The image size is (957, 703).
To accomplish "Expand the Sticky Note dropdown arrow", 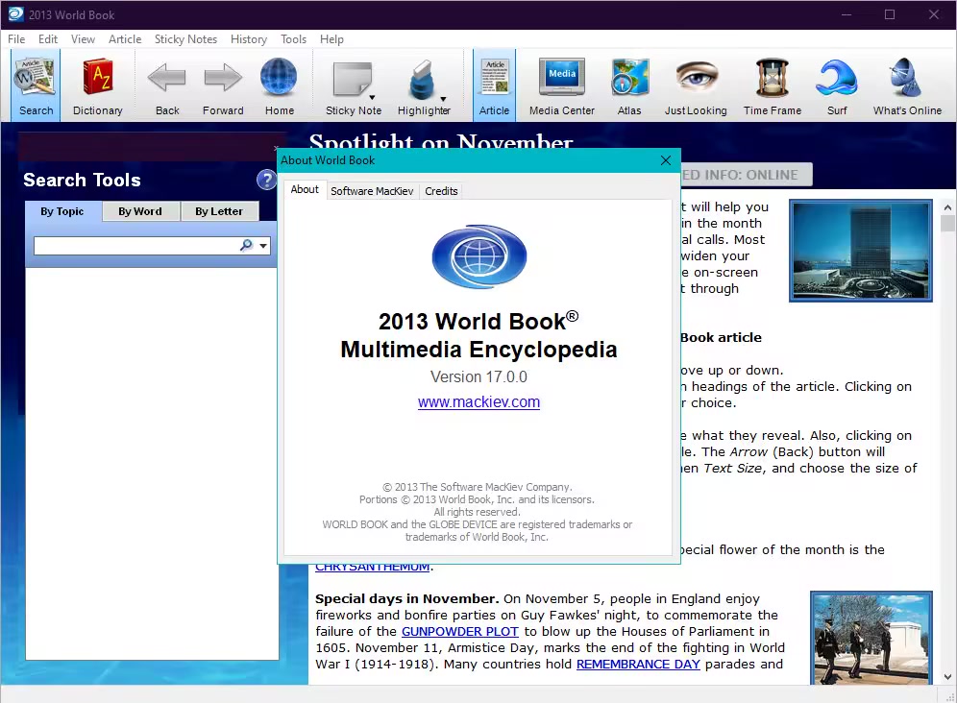I will point(371,98).
